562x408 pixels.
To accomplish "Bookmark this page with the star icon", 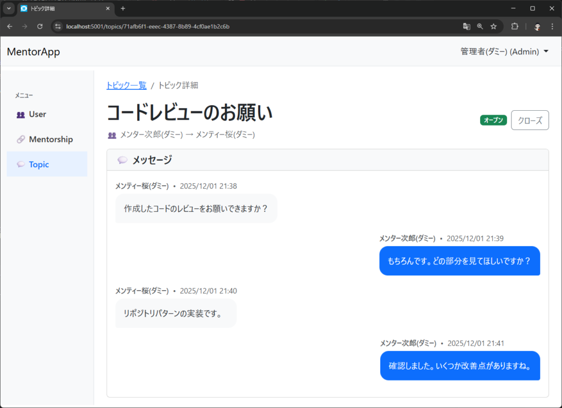I will point(493,26).
